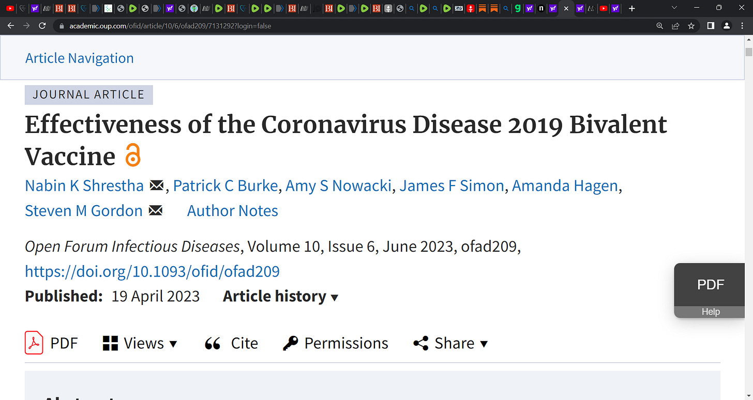The image size is (753, 400).
Task: Open the browser side panel
Action: pos(711,26)
